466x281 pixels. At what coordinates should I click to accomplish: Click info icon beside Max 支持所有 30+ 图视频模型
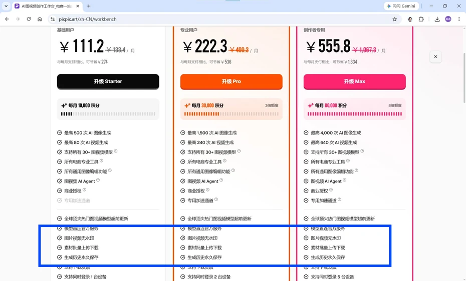[x=362, y=151]
